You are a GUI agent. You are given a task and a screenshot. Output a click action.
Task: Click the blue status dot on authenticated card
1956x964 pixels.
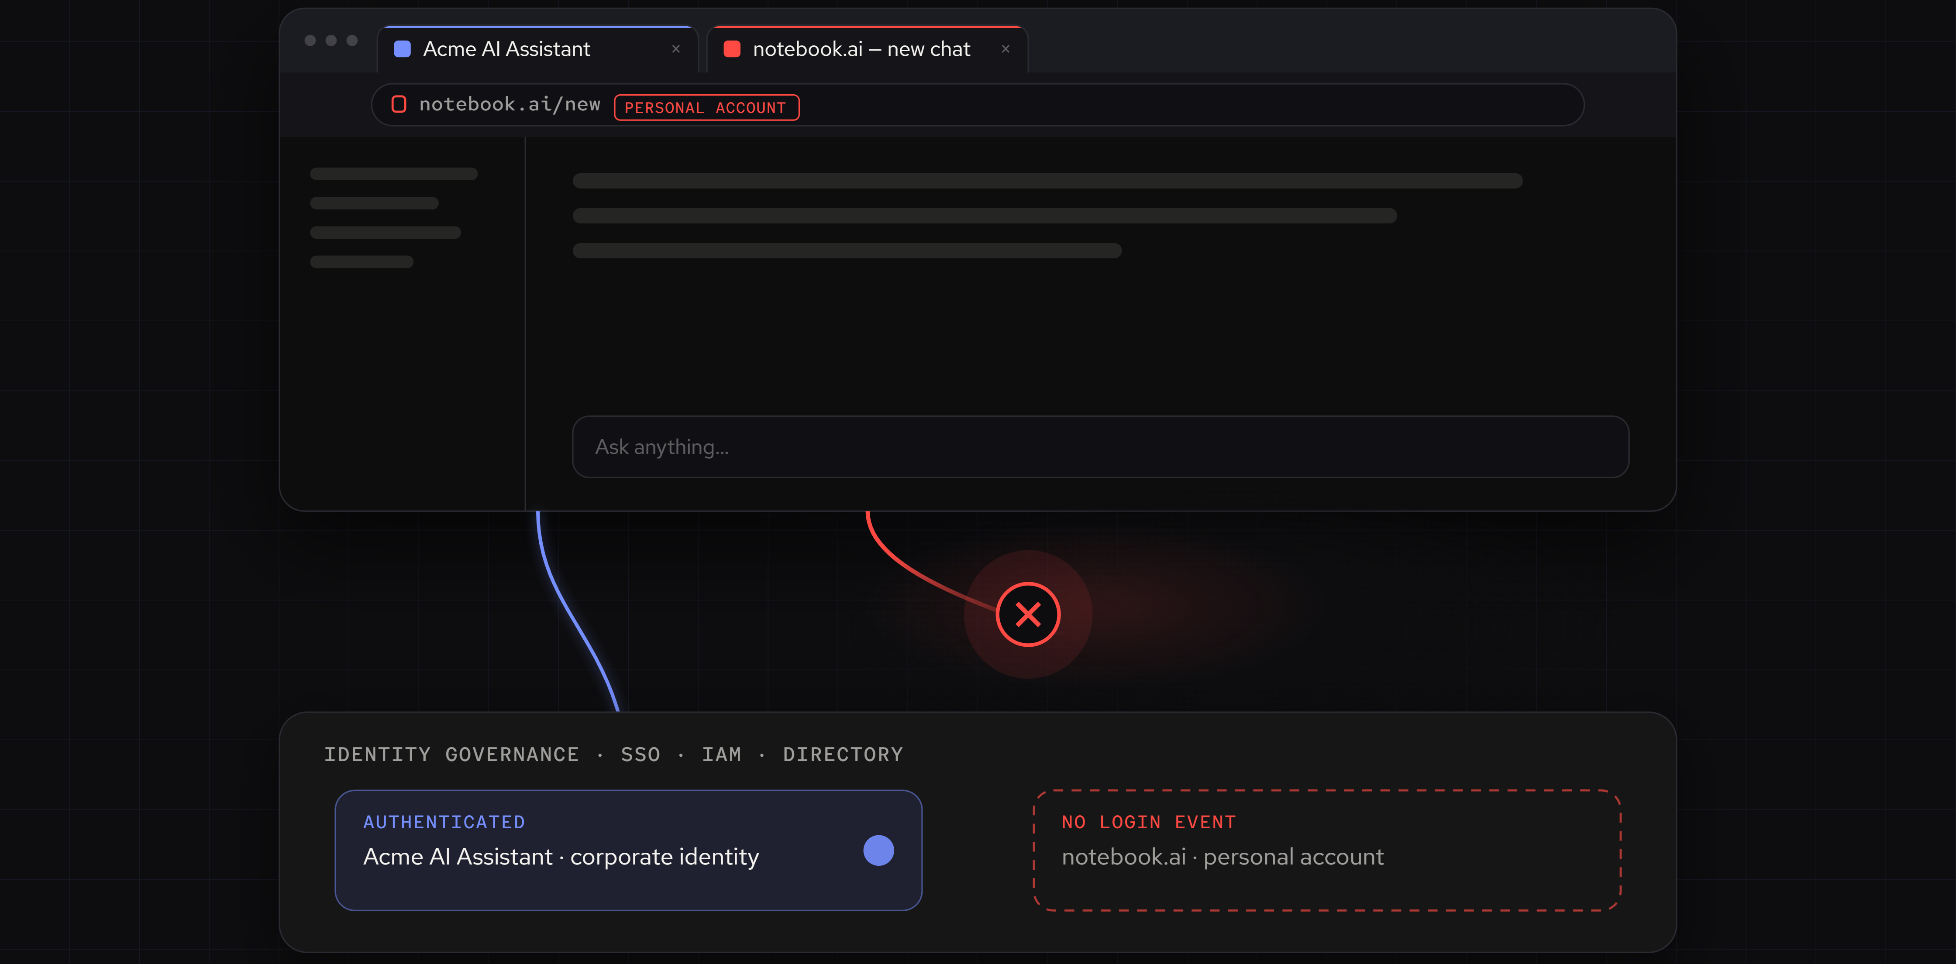click(x=878, y=850)
